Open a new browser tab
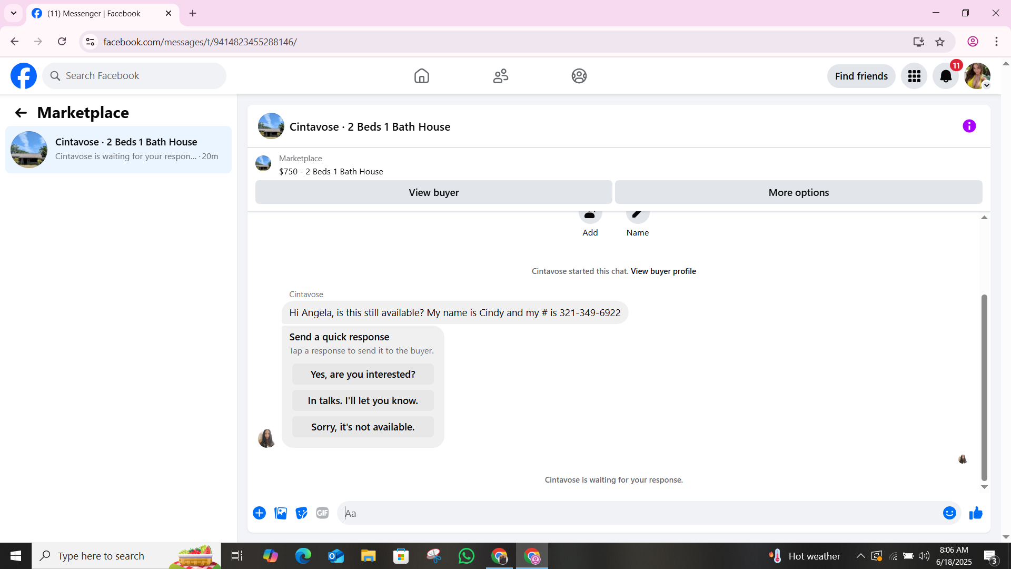 tap(193, 13)
